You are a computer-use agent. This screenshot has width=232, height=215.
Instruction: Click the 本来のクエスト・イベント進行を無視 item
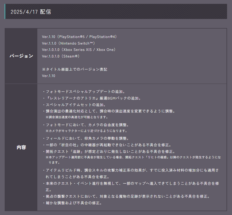[131, 187]
